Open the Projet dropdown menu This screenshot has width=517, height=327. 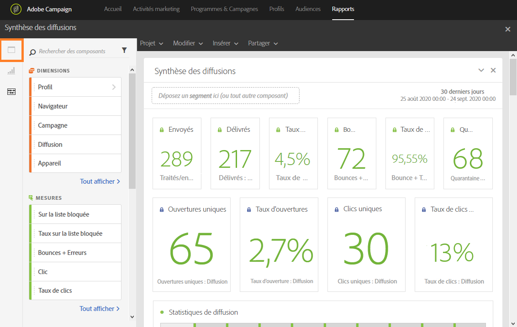(x=152, y=43)
